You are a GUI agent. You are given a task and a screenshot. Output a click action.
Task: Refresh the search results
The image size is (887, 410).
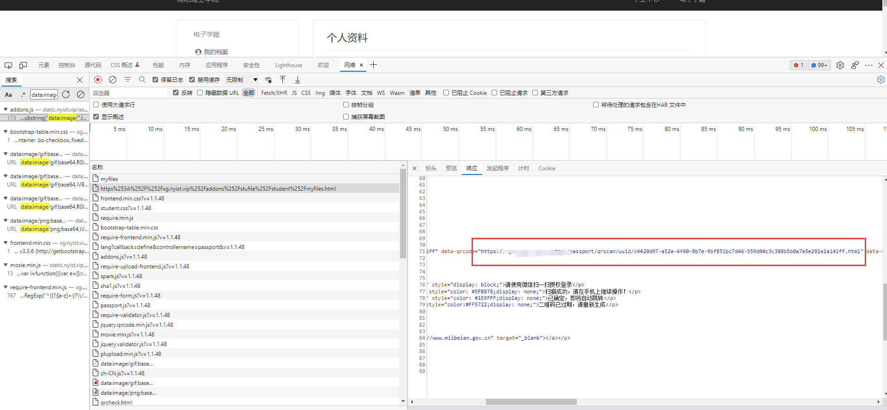tap(66, 94)
